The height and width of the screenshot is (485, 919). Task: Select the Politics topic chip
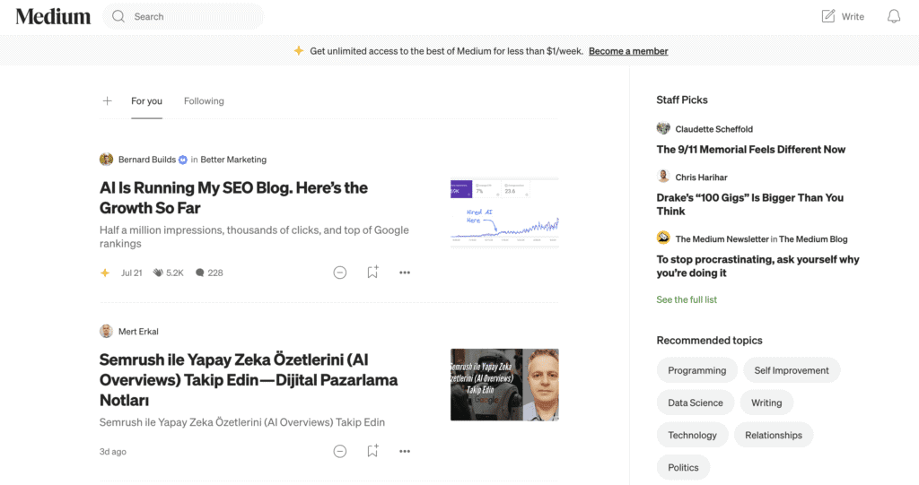point(683,467)
